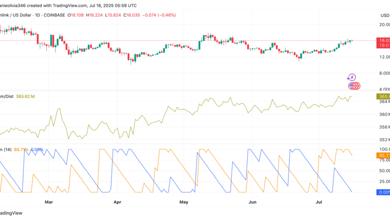Viewport: 390px width, 219px height.
Task: Click the blue 0.00% axis label
Action: pos(383,192)
